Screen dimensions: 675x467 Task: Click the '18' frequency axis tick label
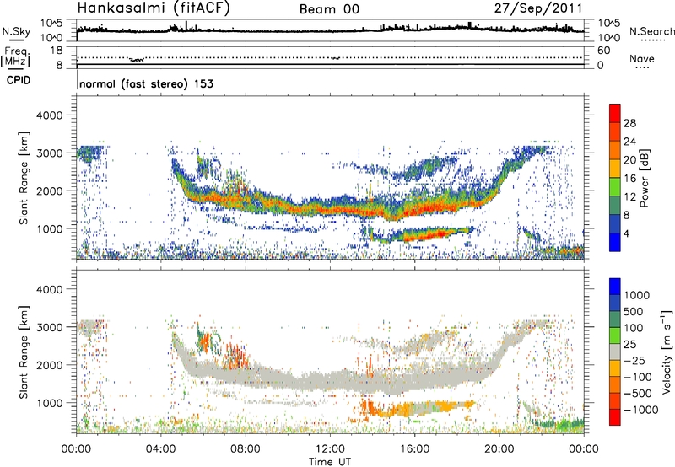point(57,51)
